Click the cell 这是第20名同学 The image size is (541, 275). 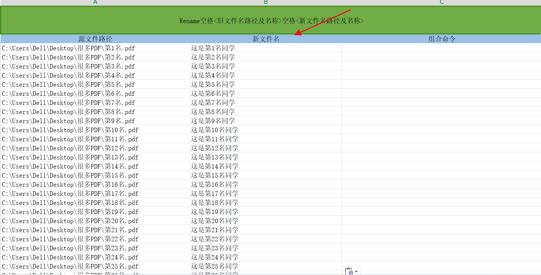tap(266, 221)
